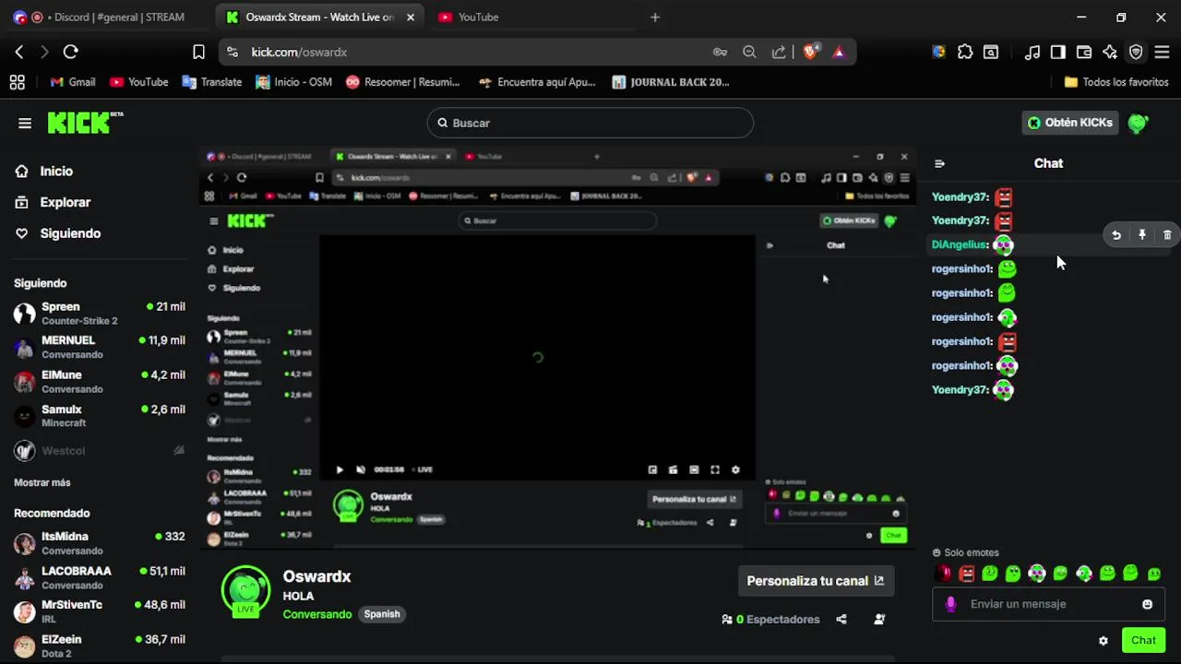Image resolution: width=1181 pixels, height=664 pixels.
Task: Click DiAngelius username in chat
Action: click(x=960, y=244)
